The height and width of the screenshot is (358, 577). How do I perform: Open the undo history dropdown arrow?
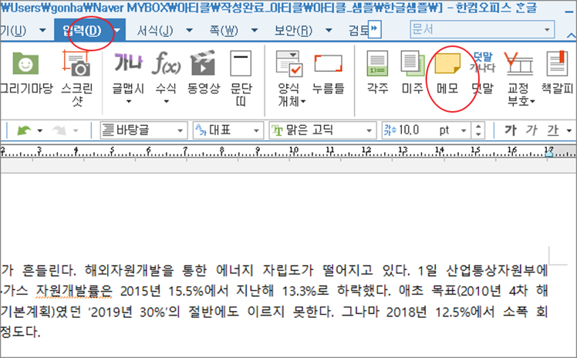(x=40, y=131)
